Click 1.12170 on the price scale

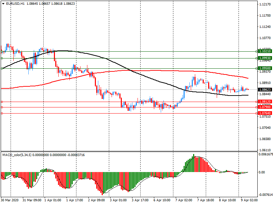click(265, 4)
